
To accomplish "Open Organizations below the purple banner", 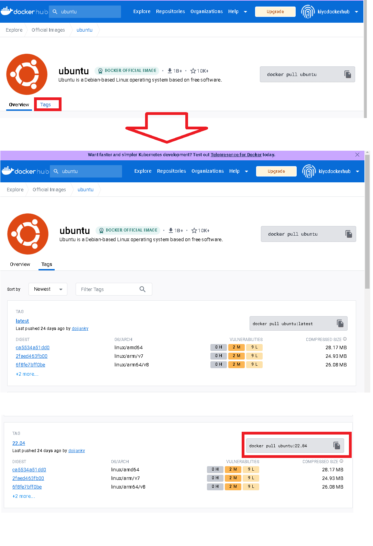I will tap(208, 171).
